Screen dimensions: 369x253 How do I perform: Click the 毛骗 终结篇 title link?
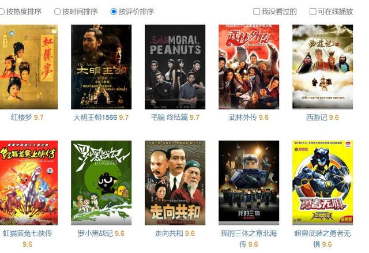point(169,117)
